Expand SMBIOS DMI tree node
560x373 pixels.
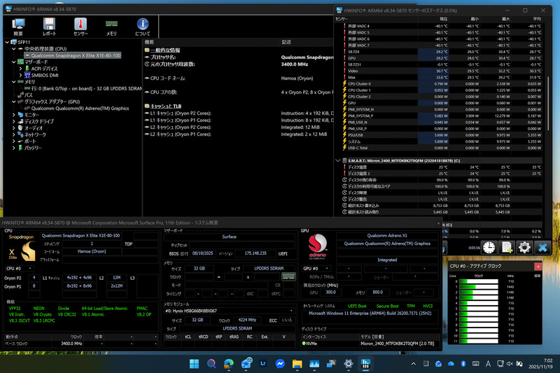(20, 76)
